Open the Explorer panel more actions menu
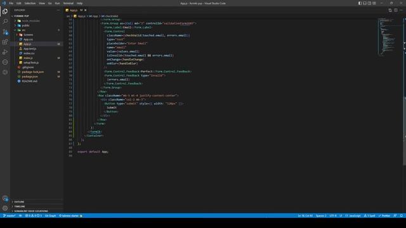This screenshot has height=228, width=406. (x=58, y=10)
